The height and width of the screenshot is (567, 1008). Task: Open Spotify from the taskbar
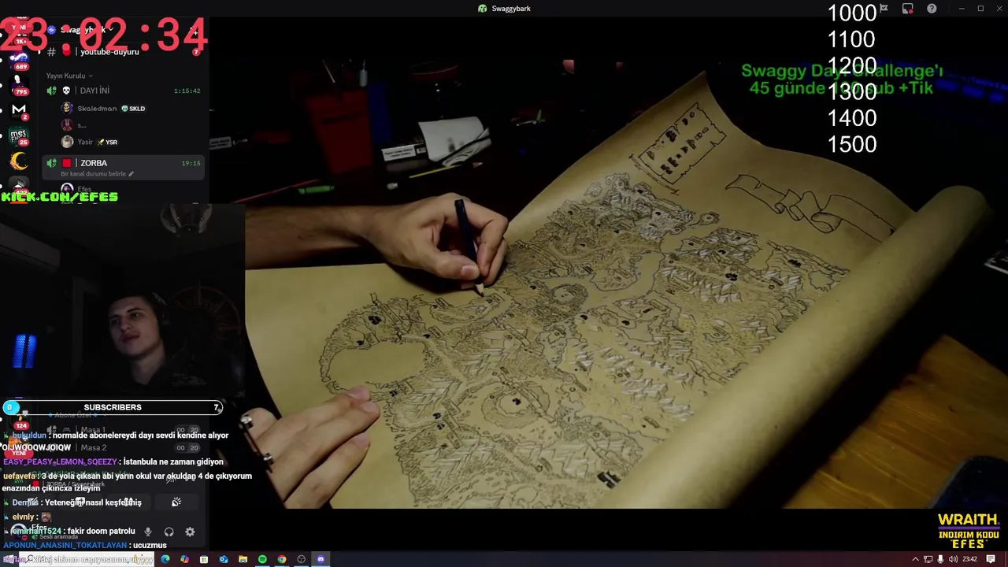[262, 559]
